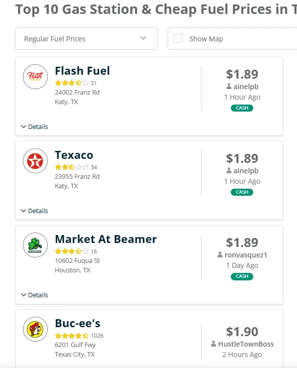Click the Texaco star logo
Screen dimensions: 297x368
(35, 161)
